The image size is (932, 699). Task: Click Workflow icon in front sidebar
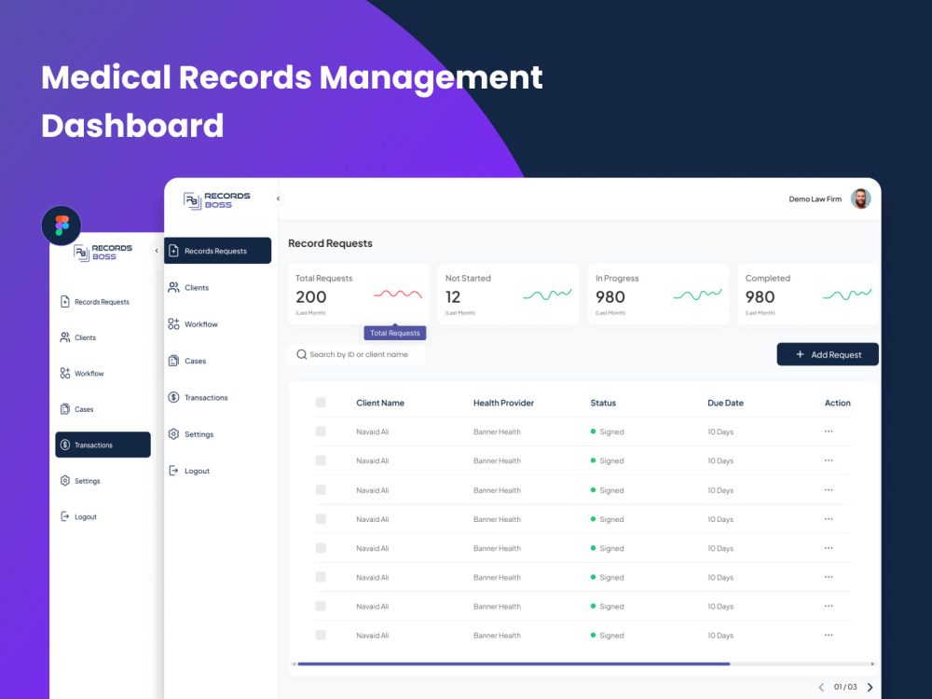point(173,324)
